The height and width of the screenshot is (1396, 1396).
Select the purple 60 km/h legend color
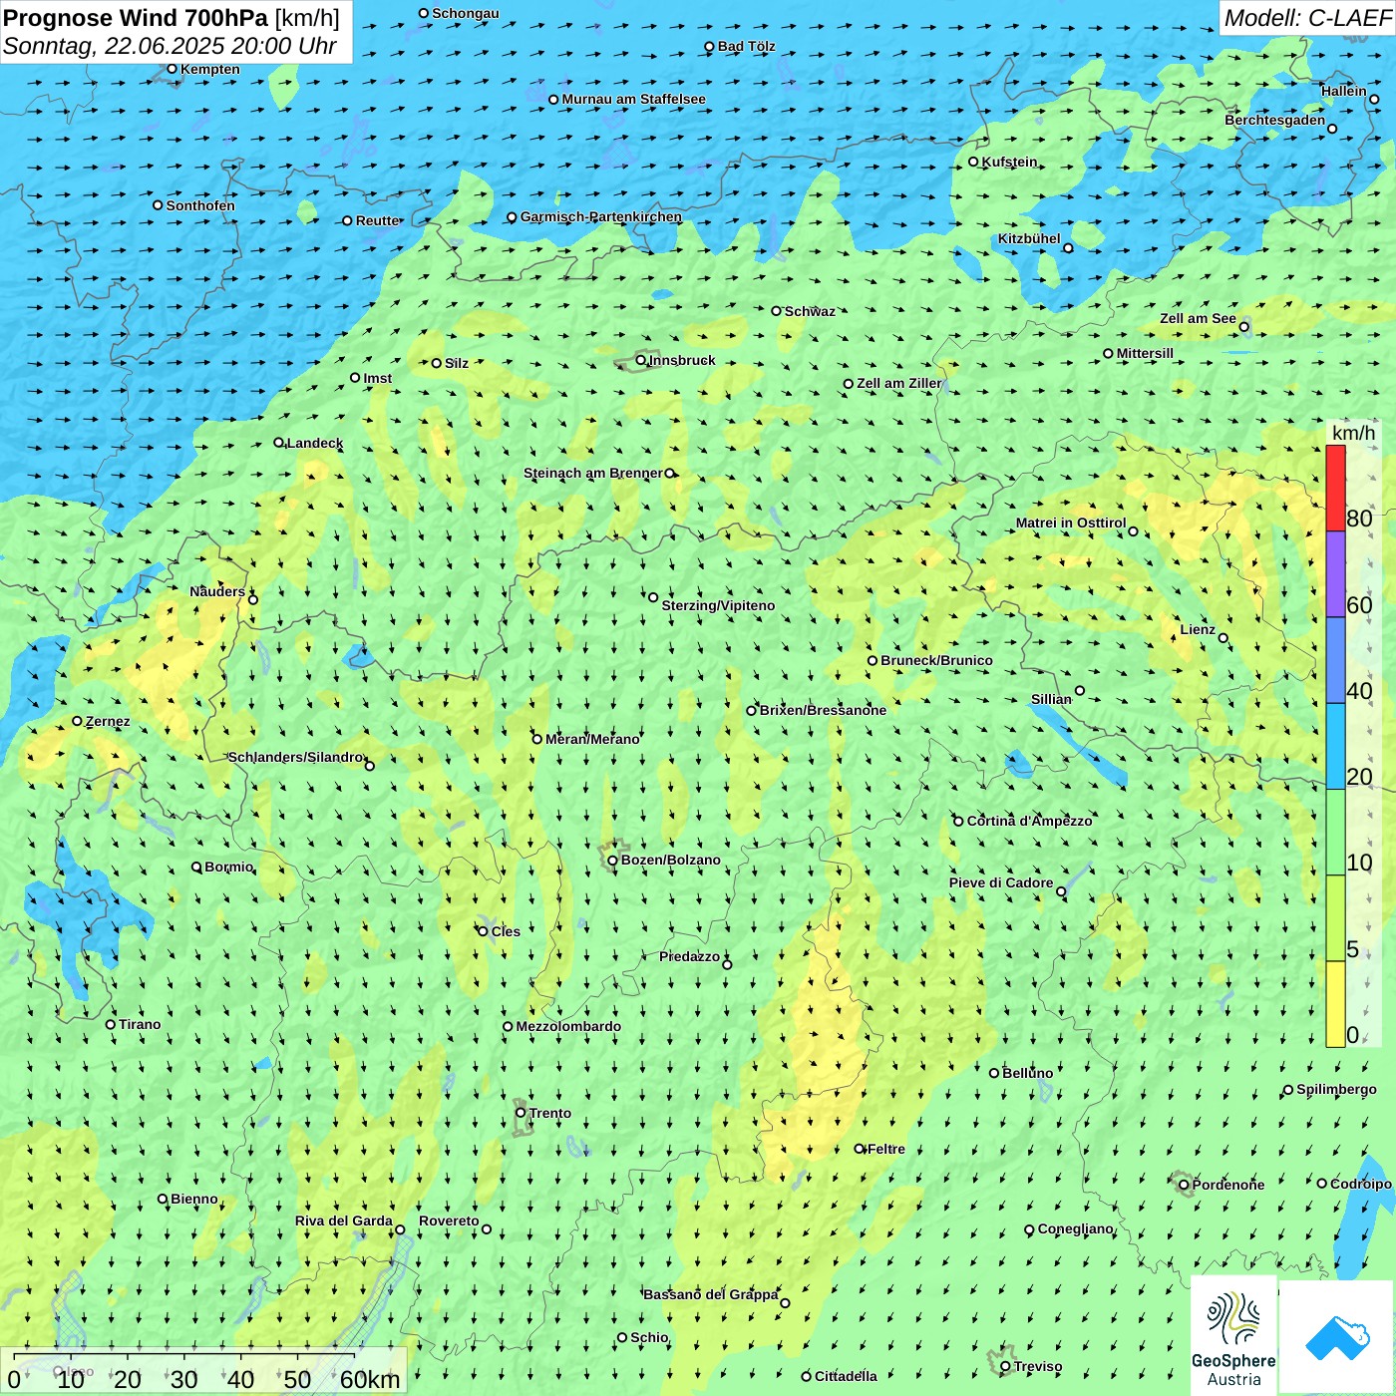click(x=1335, y=574)
